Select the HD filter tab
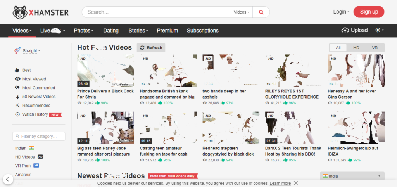The height and width of the screenshot is (187, 397). point(356,48)
